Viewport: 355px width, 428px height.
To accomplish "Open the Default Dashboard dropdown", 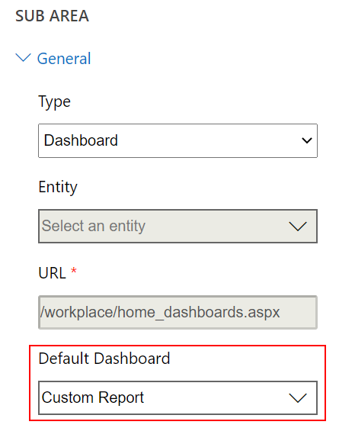I will (x=177, y=397).
